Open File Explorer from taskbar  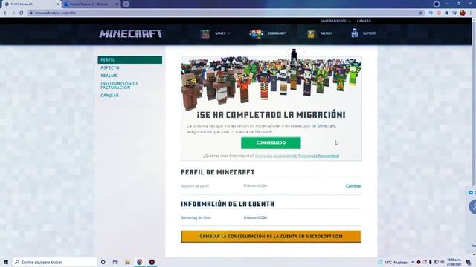pyautogui.click(x=127, y=262)
